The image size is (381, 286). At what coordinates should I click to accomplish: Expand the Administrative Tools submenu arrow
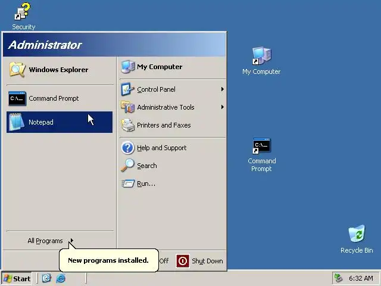[x=222, y=107]
